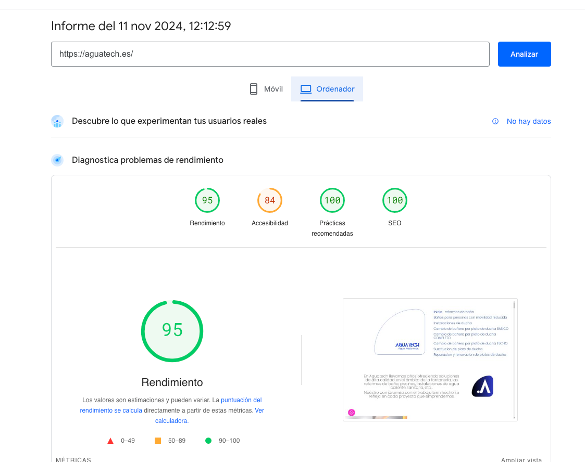Click the large 95 performance gauge

click(x=172, y=331)
